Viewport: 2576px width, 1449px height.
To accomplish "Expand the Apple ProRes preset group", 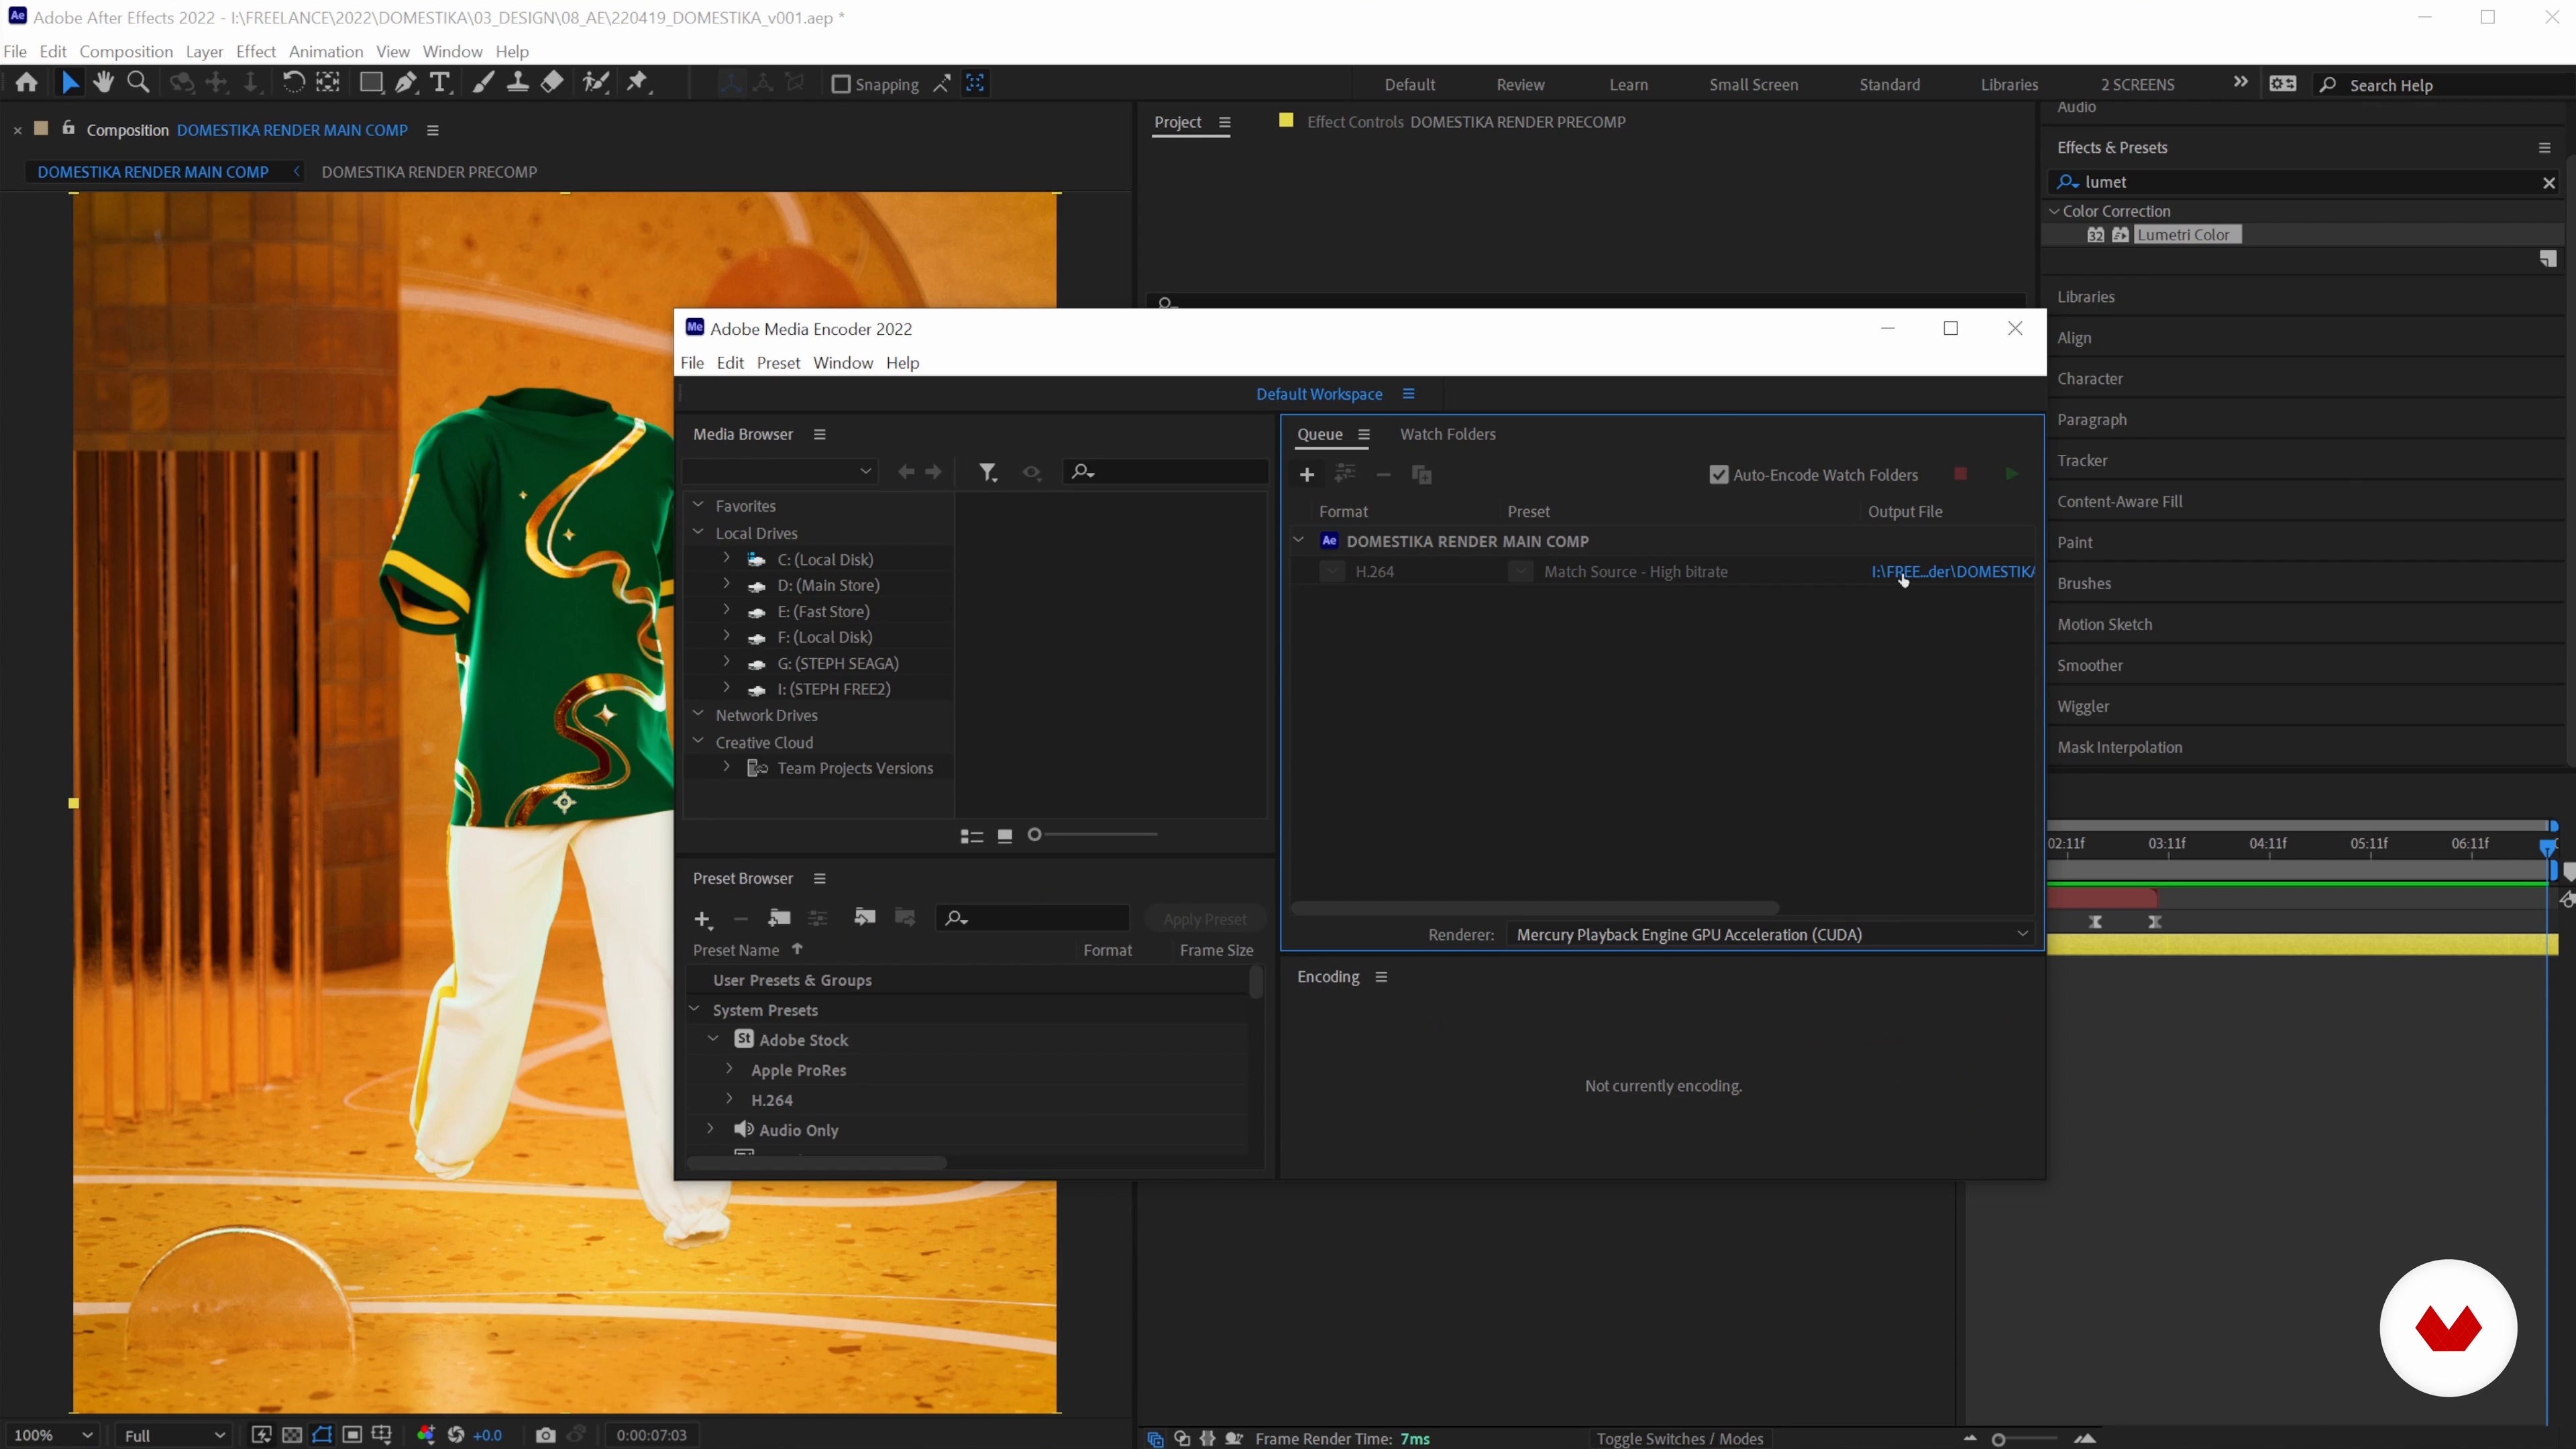I will 729,1069.
